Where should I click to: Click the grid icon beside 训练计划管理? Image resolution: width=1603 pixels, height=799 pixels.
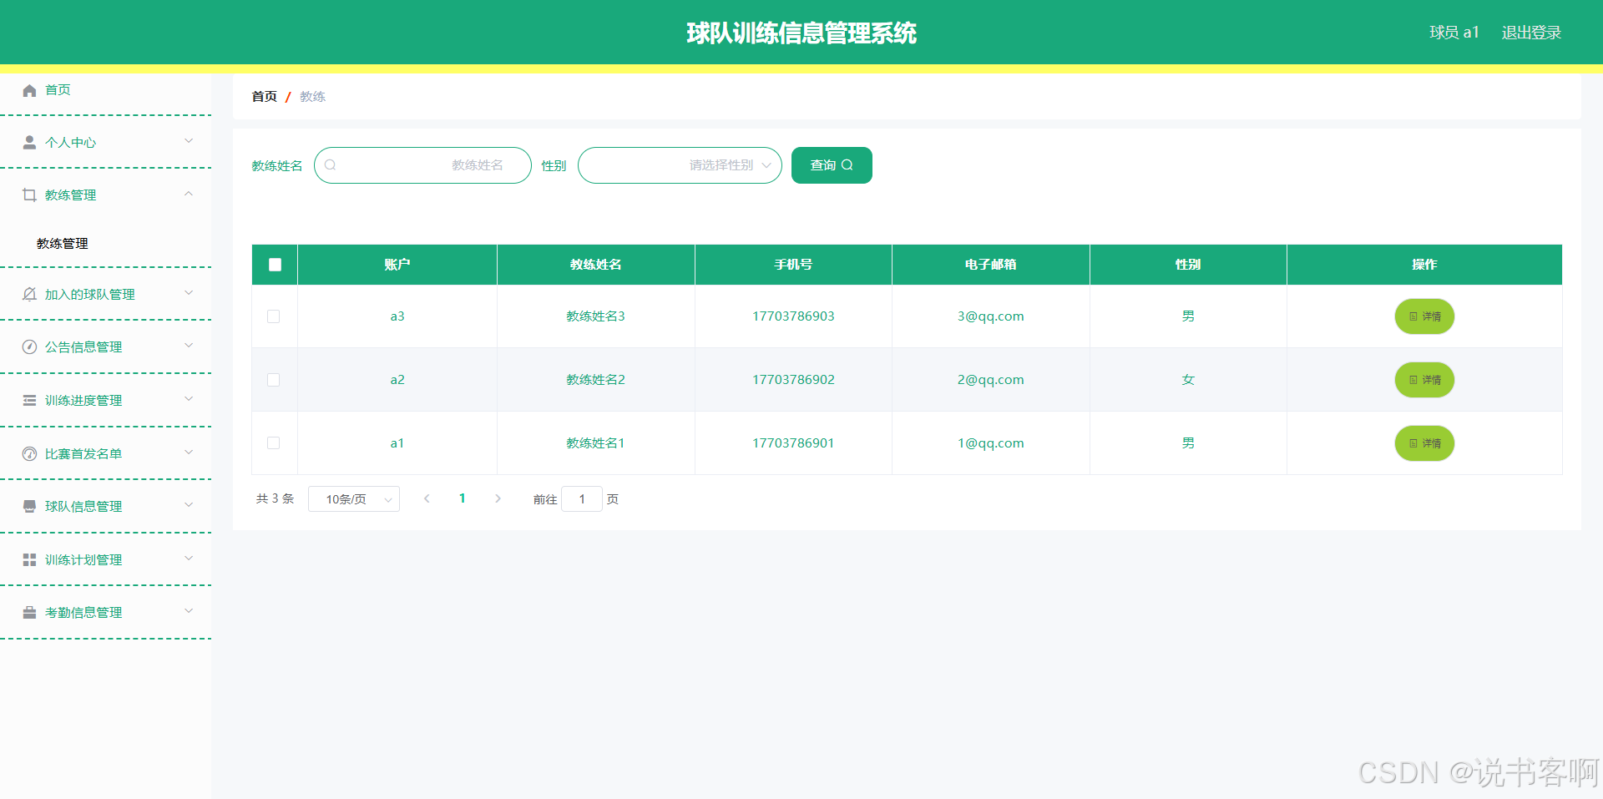29,560
